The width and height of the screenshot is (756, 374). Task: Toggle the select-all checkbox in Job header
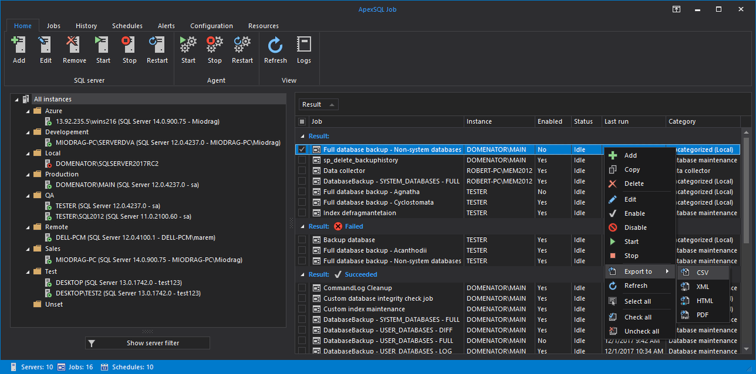point(302,122)
